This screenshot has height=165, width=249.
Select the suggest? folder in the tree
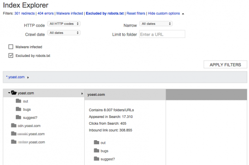pos(30,118)
